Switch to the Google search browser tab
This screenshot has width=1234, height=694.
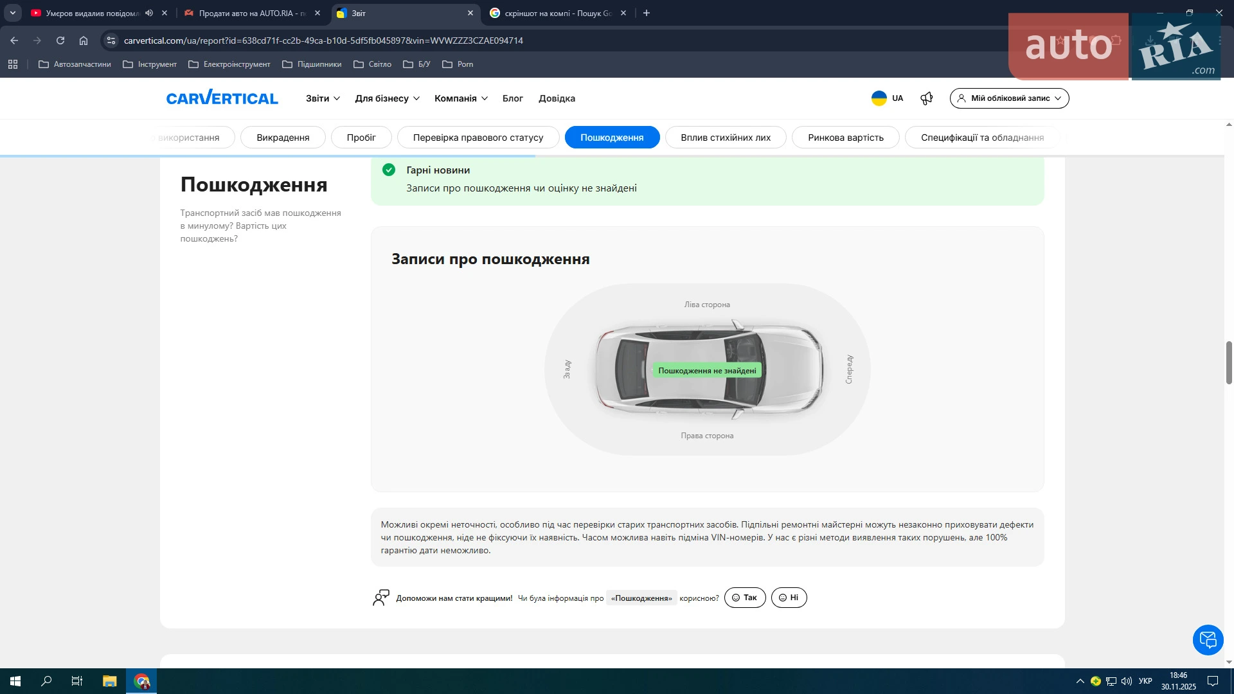[557, 13]
